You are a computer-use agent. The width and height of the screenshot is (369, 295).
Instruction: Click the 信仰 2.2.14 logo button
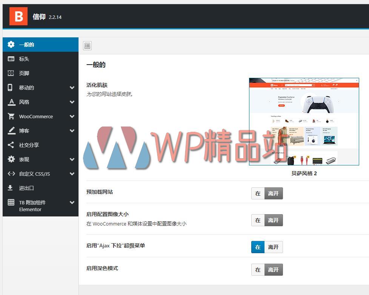tap(18, 17)
